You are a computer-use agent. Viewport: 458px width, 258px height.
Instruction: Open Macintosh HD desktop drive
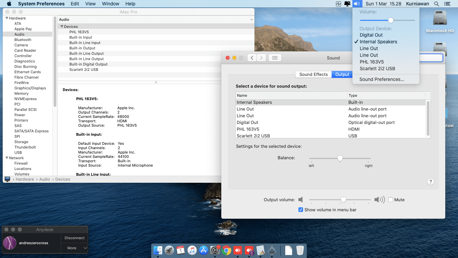coord(440,21)
